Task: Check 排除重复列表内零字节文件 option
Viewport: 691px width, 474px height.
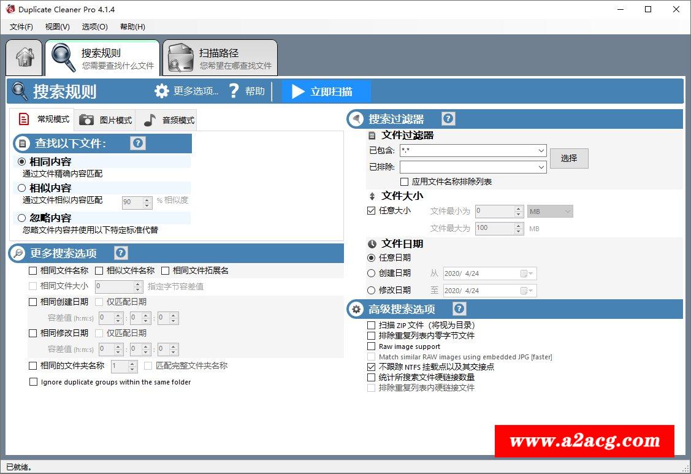Action: pyautogui.click(x=371, y=336)
